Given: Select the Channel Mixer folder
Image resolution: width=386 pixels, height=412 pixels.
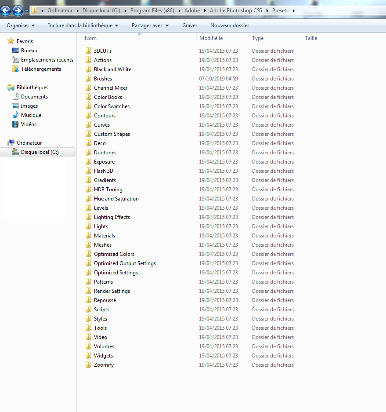Looking at the screenshot, I should click(x=111, y=88).
